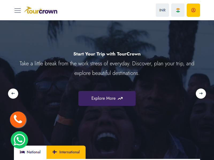Click the crown symbol in the logo

click(x=41, y=9)
